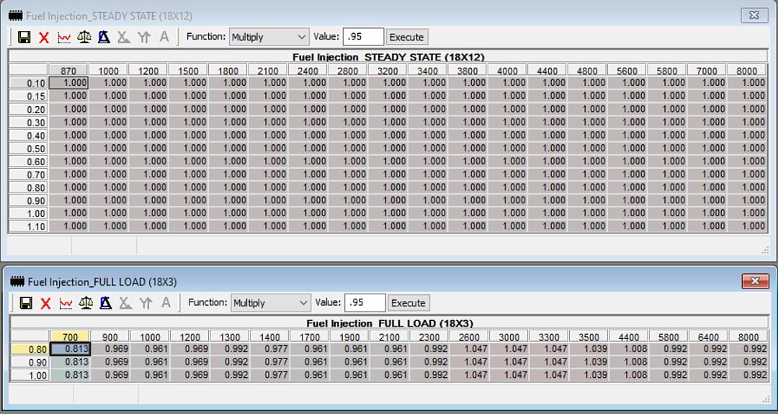This screenshot has height=414, width=778.
Task: Open the Function dropdown in FULL LOAD window
Action: [x=271, y=303]
